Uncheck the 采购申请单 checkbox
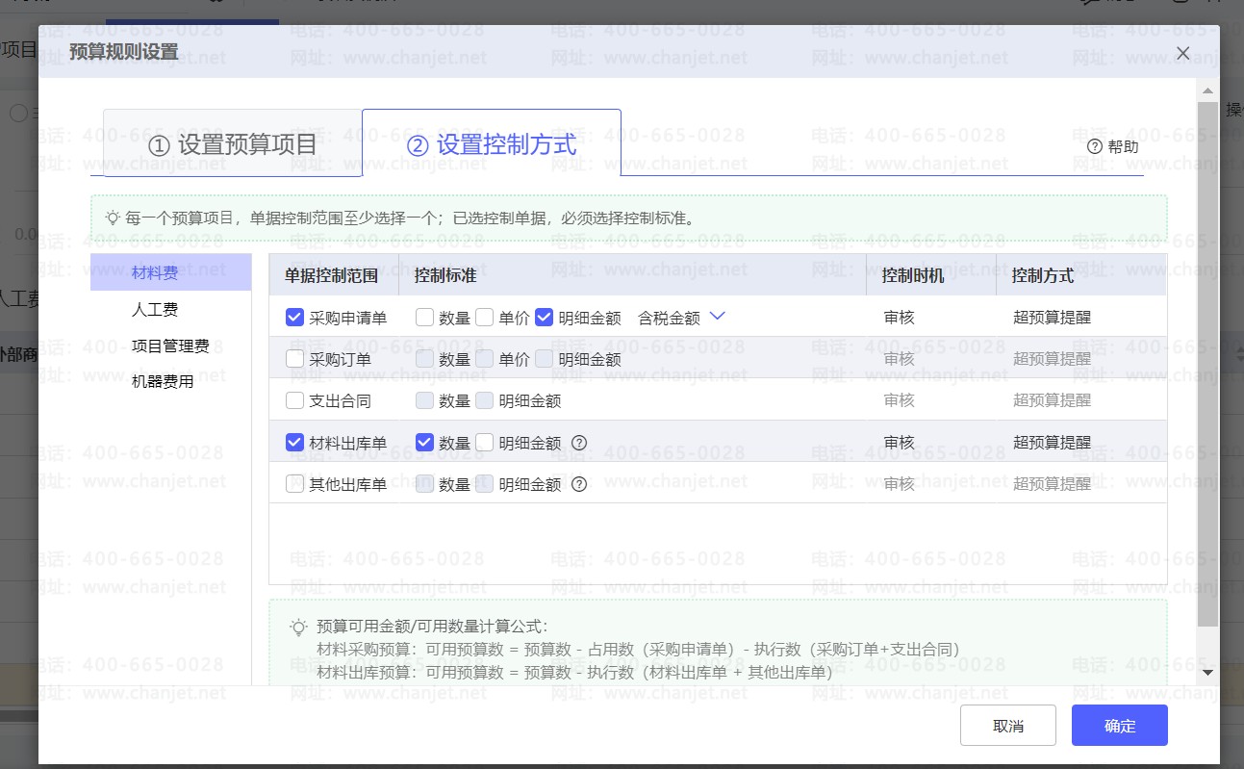The height and width of the screenshot is (769, 1244). [295, 318]
